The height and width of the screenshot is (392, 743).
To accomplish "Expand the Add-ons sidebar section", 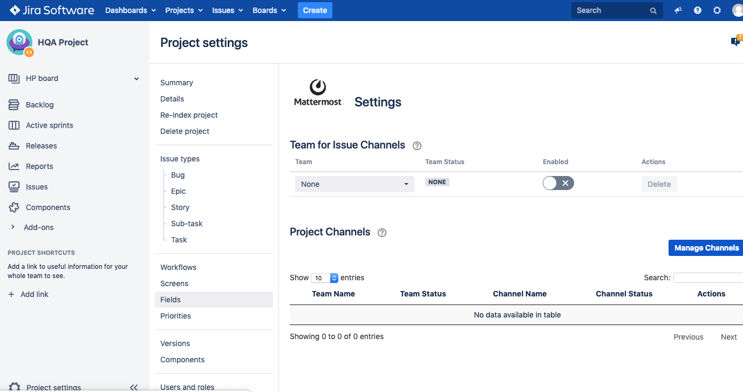I will [x=13, y=227].
